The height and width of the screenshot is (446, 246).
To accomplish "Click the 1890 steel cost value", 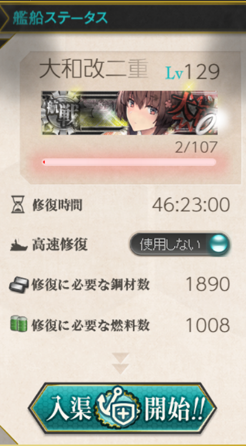I will click(x=208, y=284).
